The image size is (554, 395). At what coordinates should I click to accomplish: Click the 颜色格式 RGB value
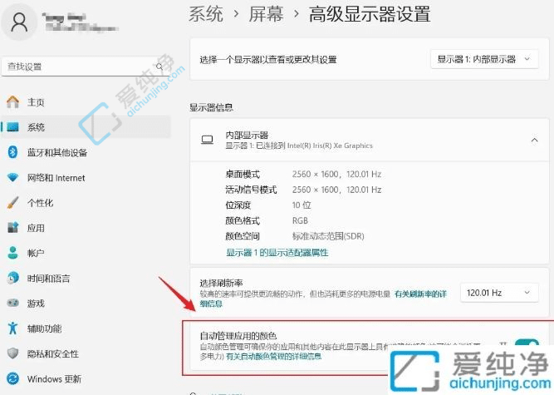point(300,220)
